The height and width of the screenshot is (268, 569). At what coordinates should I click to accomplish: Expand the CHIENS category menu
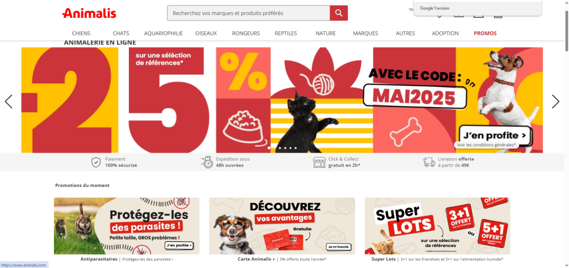81,33
